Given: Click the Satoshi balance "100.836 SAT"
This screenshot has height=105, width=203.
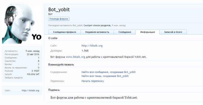Looking at the screenshot, I should [x=33, y=74].
